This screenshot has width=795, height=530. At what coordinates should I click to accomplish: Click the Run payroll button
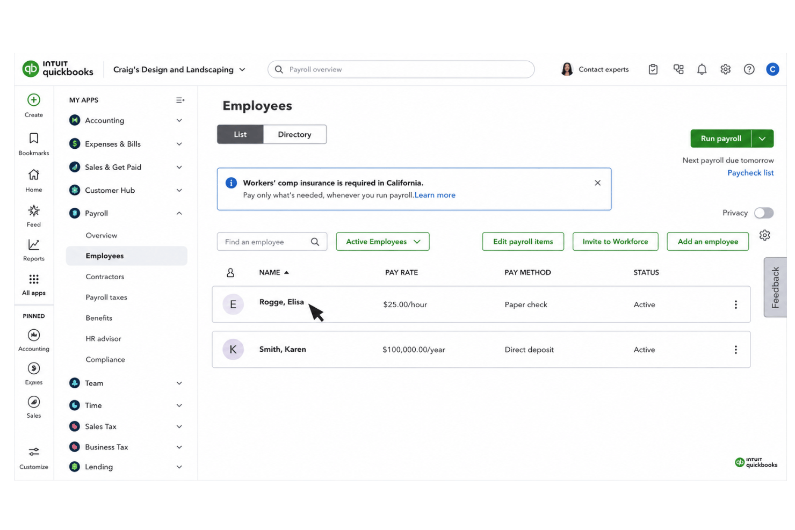point(721,139)
